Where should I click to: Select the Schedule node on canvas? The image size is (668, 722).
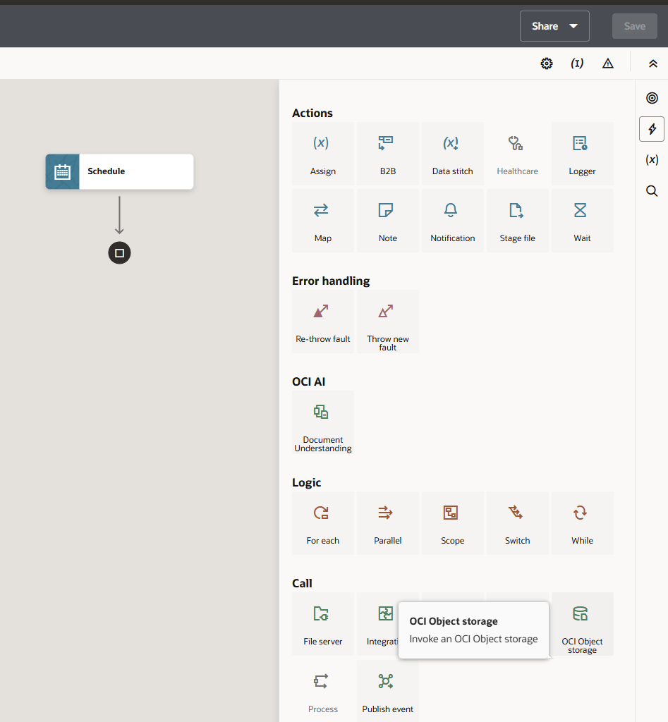119,171
